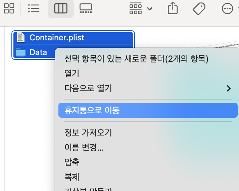This screenshot has width=239, height=191.
Task: Expand the 다음으로 열기 submenu arrow
Action: (229, 88)
